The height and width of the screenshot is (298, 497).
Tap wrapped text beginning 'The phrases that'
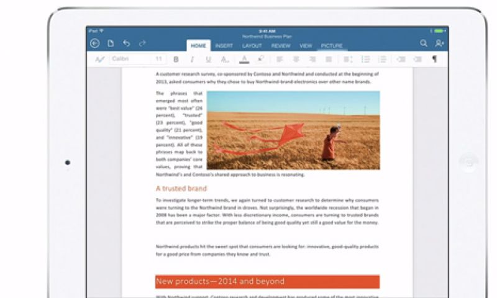[x=179, y=130]
